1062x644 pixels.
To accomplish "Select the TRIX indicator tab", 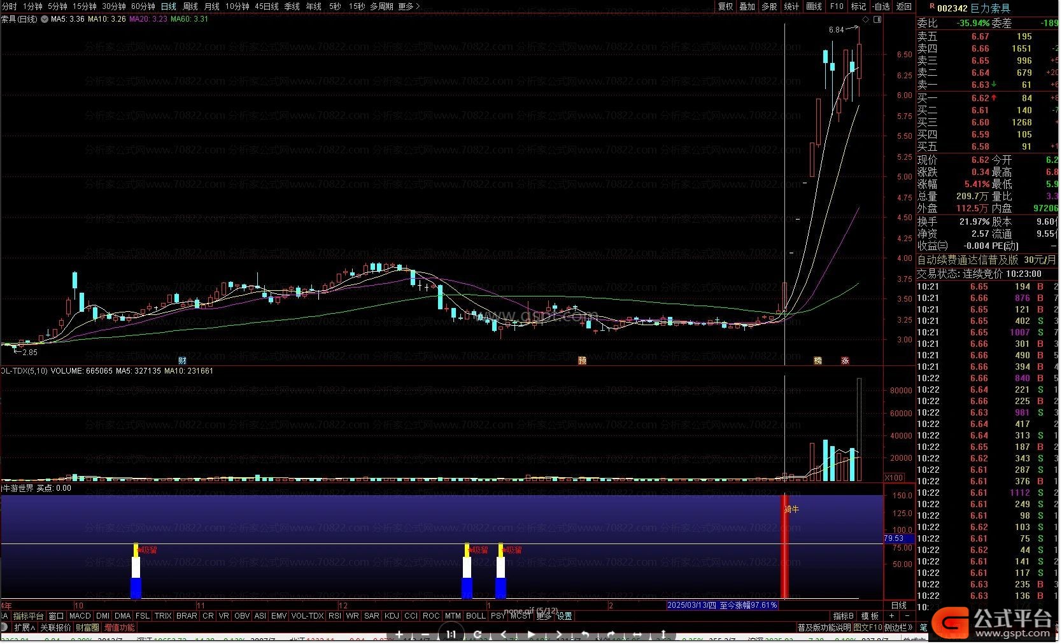I will pos(163,616).
